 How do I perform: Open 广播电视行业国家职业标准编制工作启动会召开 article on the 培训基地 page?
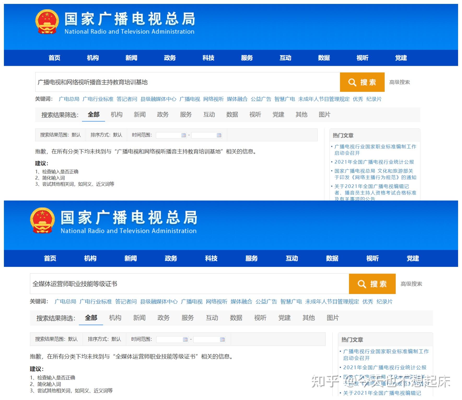(x=375, y=150)
